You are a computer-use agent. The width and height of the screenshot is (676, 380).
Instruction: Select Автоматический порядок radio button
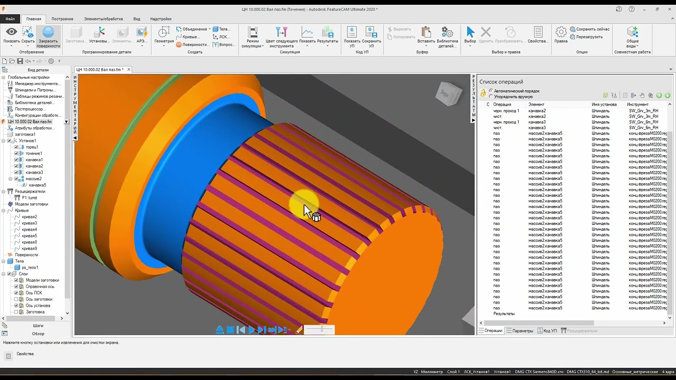point(491,91)
